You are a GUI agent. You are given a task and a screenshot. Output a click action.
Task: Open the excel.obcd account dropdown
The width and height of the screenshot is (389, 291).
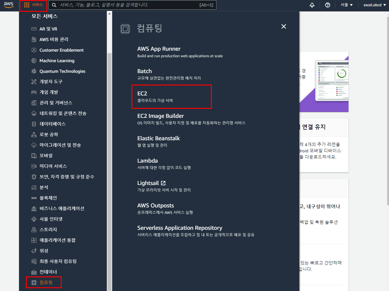(374, 5)
